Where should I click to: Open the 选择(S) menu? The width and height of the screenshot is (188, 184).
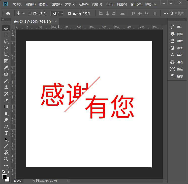click(x=84, y=4)
